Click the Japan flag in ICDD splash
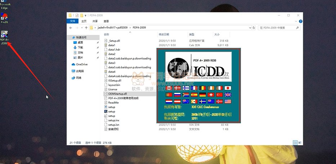This screenshot has width=336, height=164. pos(228,88)
